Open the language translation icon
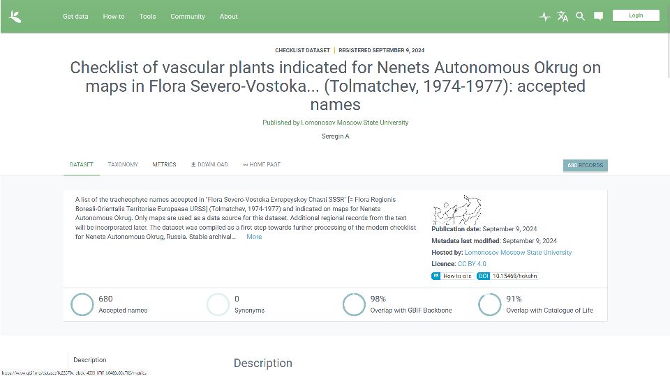The height and width of the screenshot is (376, 670). pyautogui.click(x=563, y=16)
